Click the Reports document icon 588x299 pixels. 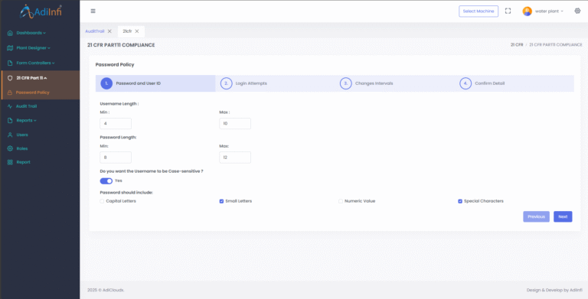(x=10, y=121)
